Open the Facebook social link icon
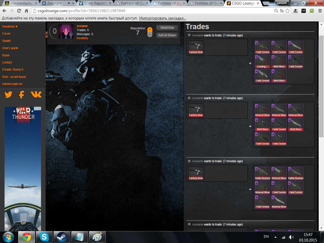The image size is (324, 243). click(x=22, y=94)
